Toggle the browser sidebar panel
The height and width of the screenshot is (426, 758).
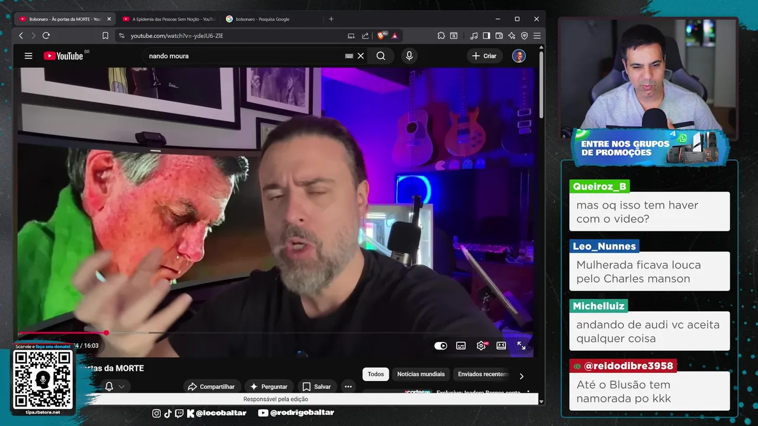click(x=486, y=35)
